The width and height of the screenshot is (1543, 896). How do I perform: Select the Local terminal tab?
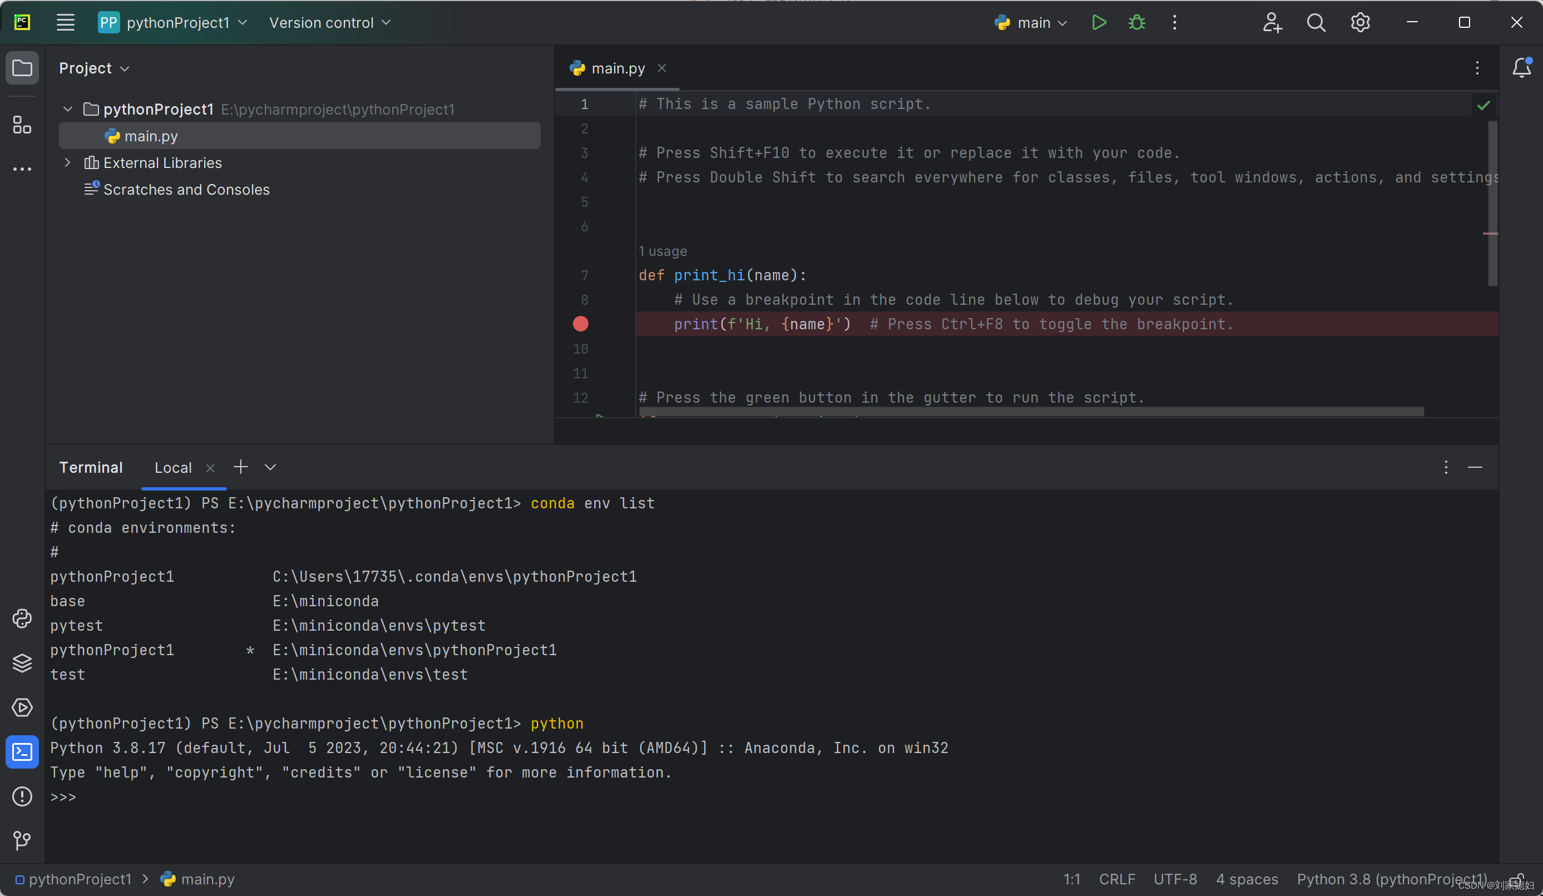click(x=174, y=467)
